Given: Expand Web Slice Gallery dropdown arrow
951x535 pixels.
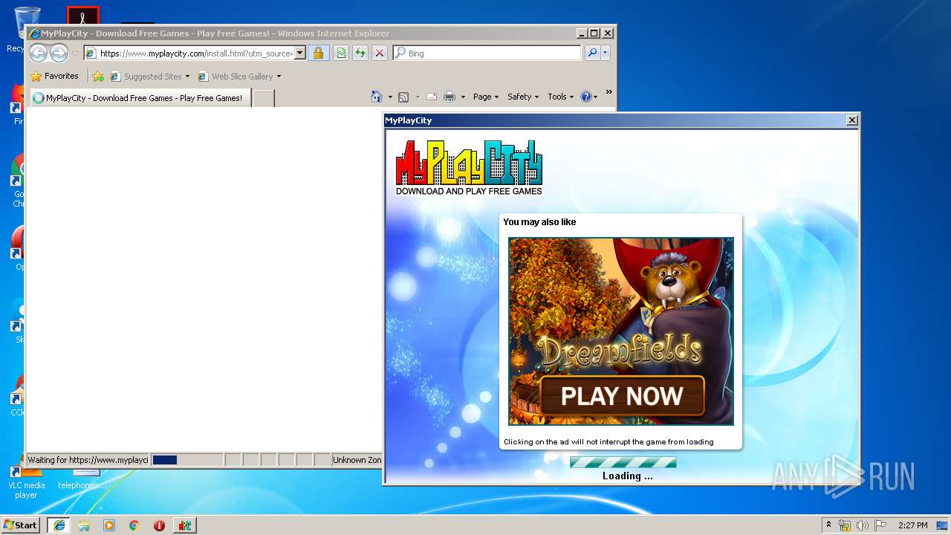Looking at the screenshot, I should point(279,77).
